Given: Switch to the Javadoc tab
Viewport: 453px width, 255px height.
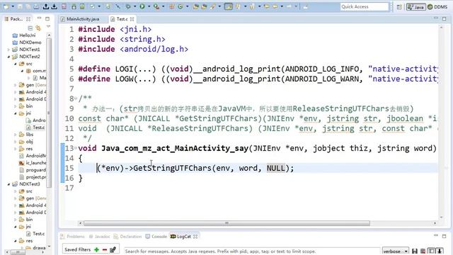Looking at the screenshot, I should tap(99, 237).
